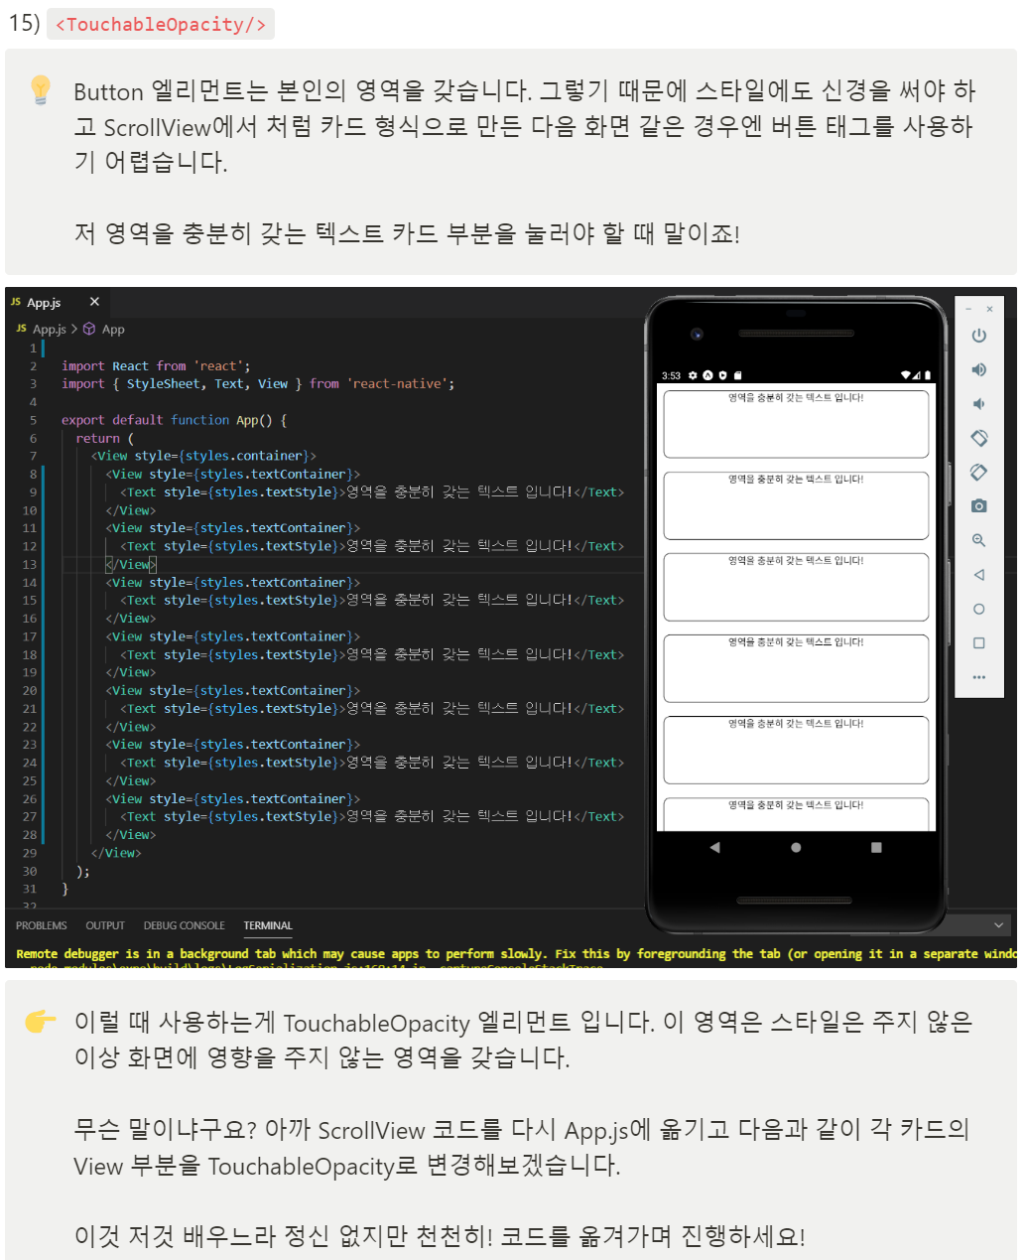The width and height of the screenshot is (1026, 1260).
Task: Click "export default function App() {" line
Action: tap(174, 420)
